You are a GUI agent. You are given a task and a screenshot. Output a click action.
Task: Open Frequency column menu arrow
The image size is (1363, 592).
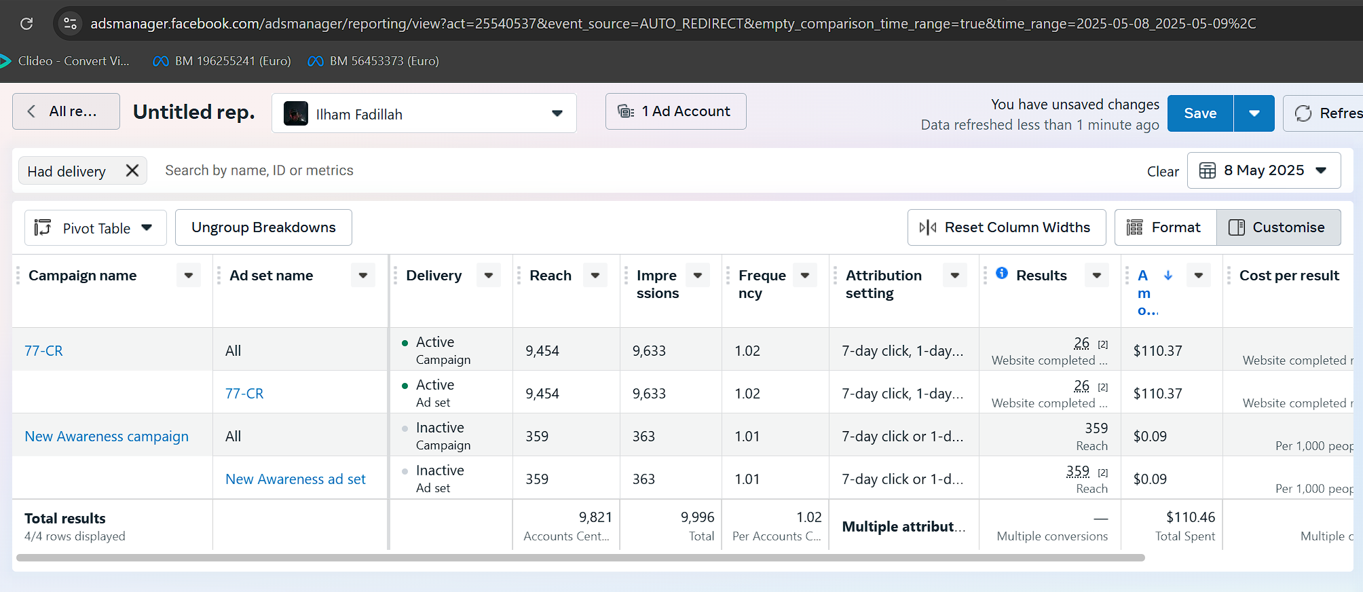(x=805, y=275)
